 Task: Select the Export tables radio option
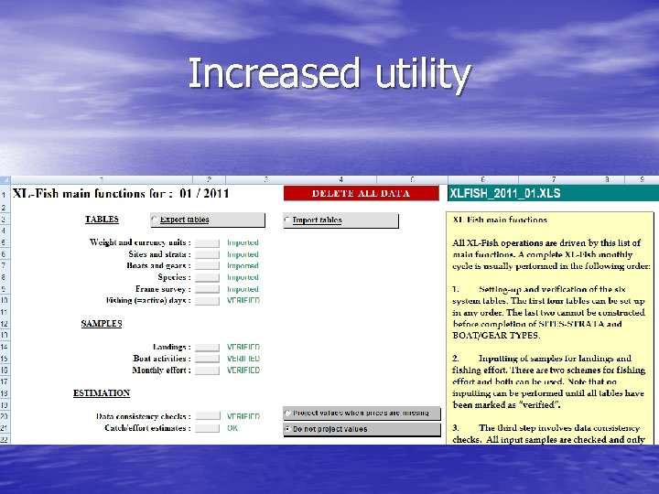208,220
